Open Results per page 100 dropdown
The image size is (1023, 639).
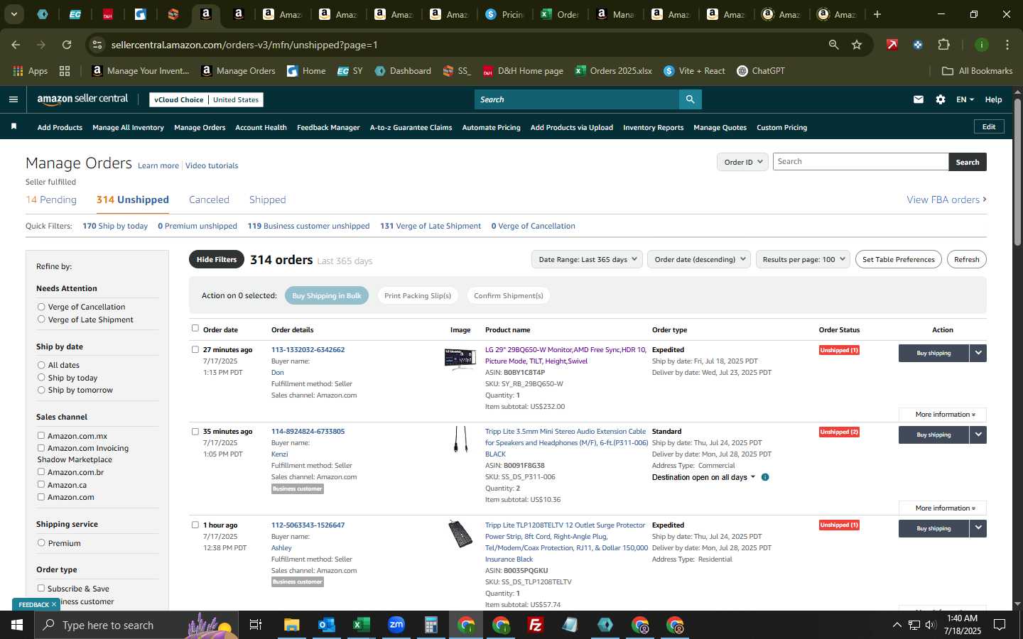(x=803, y=259)
